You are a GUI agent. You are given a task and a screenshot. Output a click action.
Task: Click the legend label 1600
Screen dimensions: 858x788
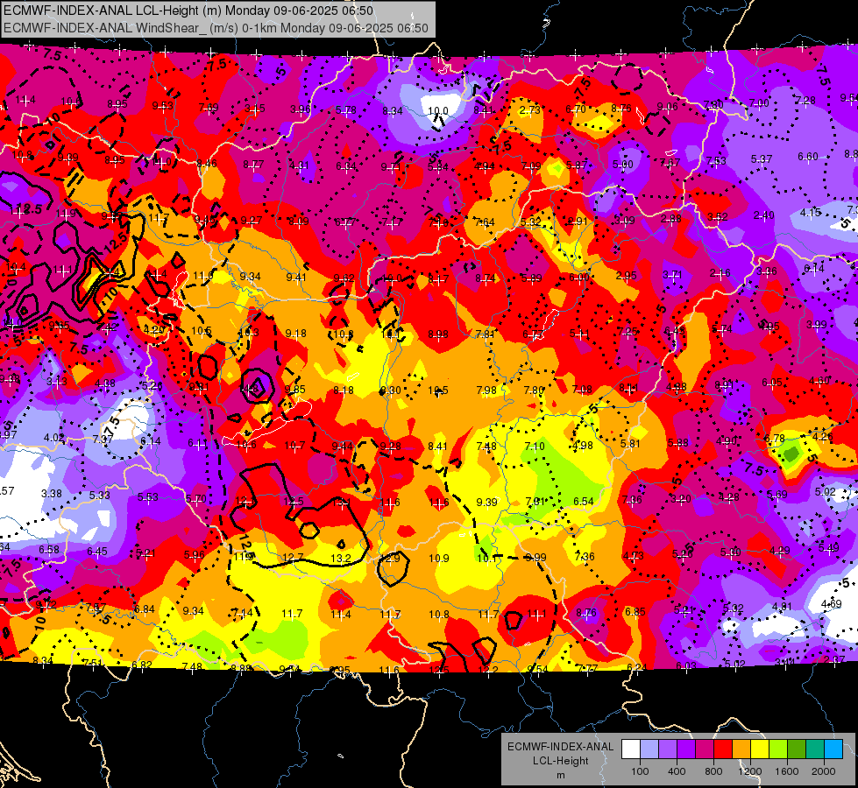787,771
